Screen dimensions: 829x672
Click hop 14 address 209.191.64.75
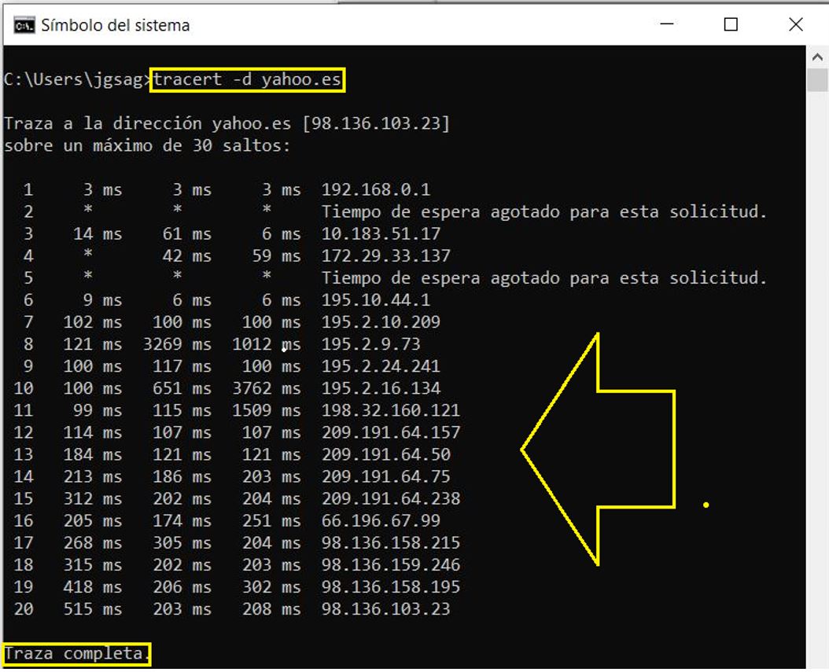386,476
